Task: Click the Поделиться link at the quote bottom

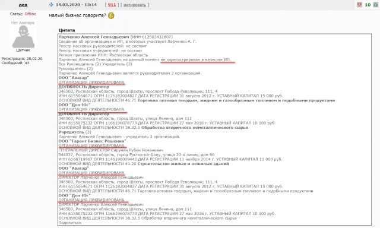Action: (70, 223)
